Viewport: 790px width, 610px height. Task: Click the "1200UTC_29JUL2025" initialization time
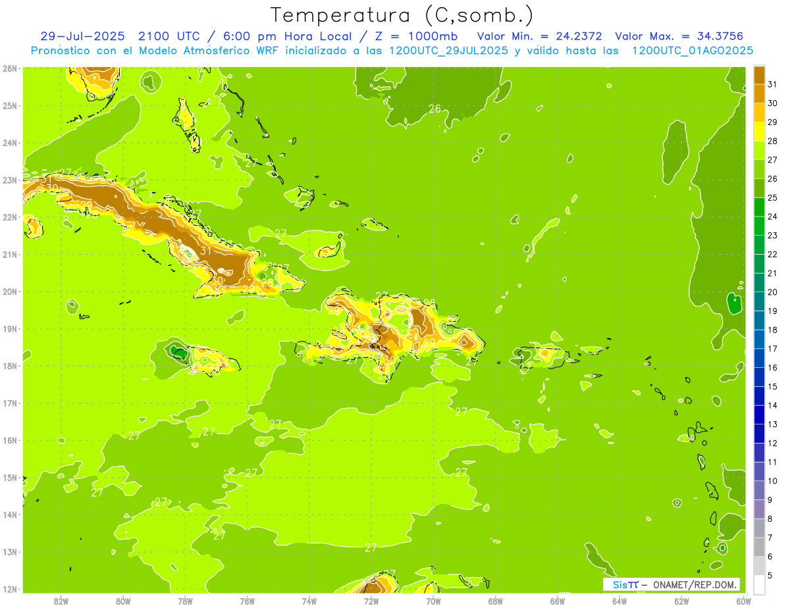(x=449, y=50)
